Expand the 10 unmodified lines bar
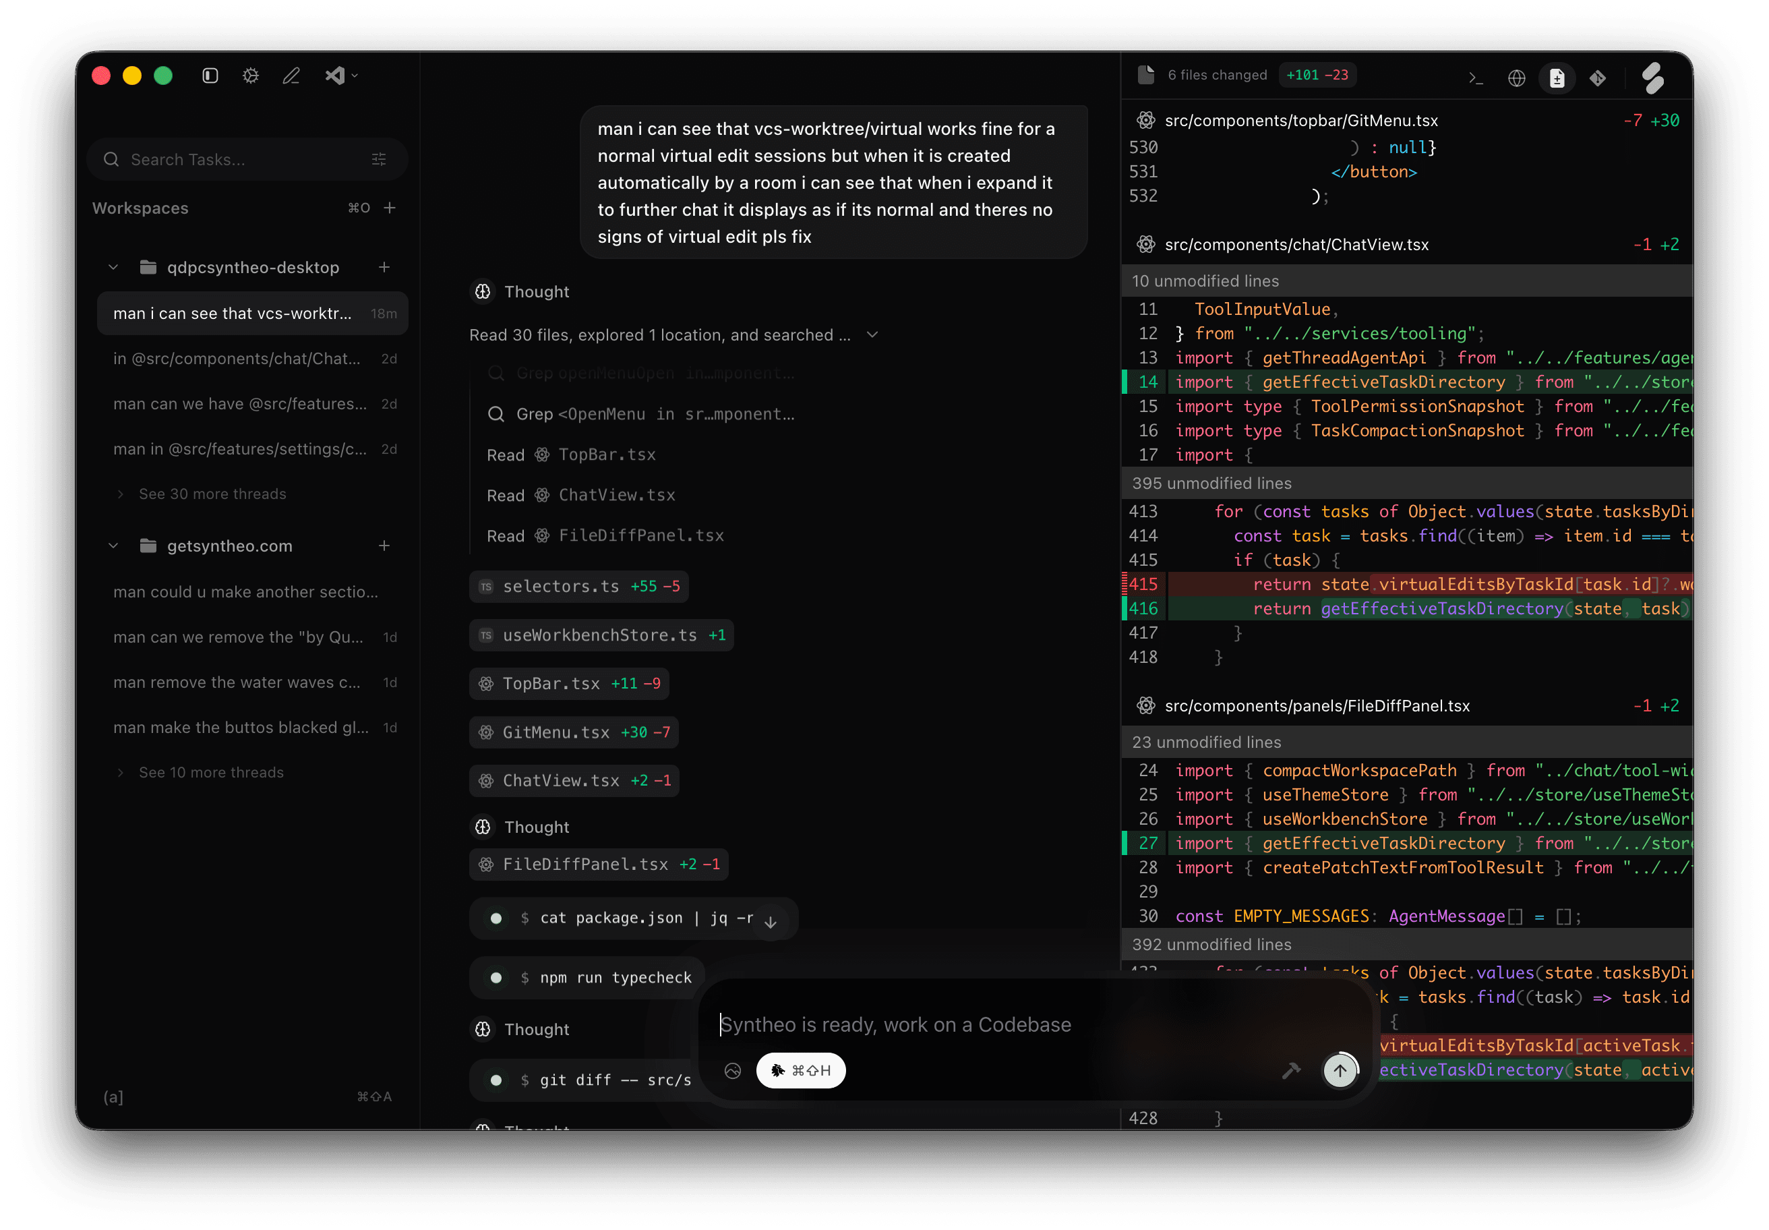1769x1230 pixels. click(1407, 281)
